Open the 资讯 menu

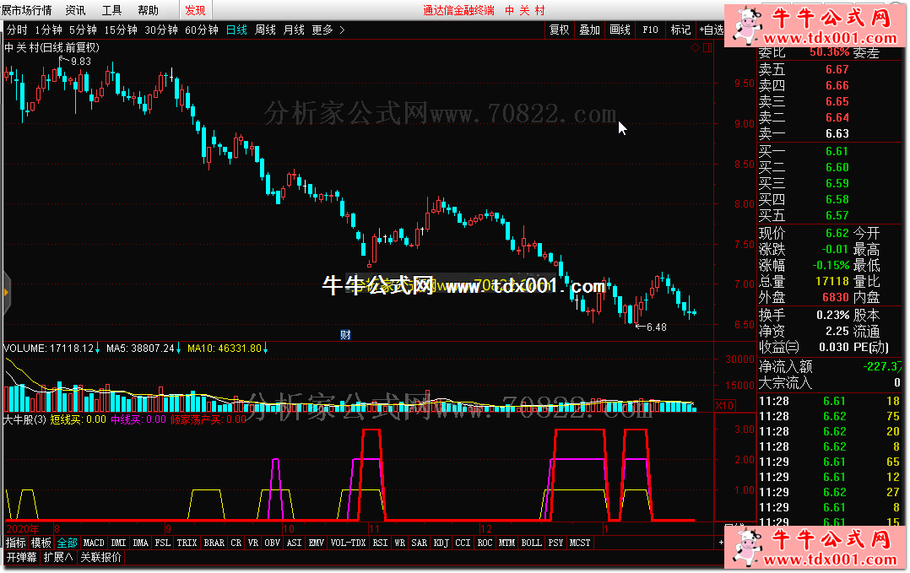75,10
